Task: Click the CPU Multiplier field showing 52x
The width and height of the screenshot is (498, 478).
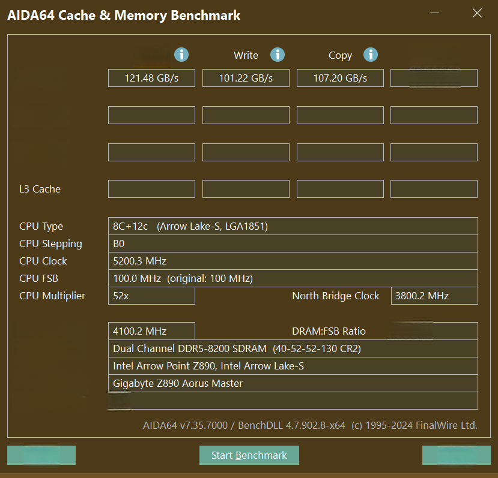Action: (151, 296)
